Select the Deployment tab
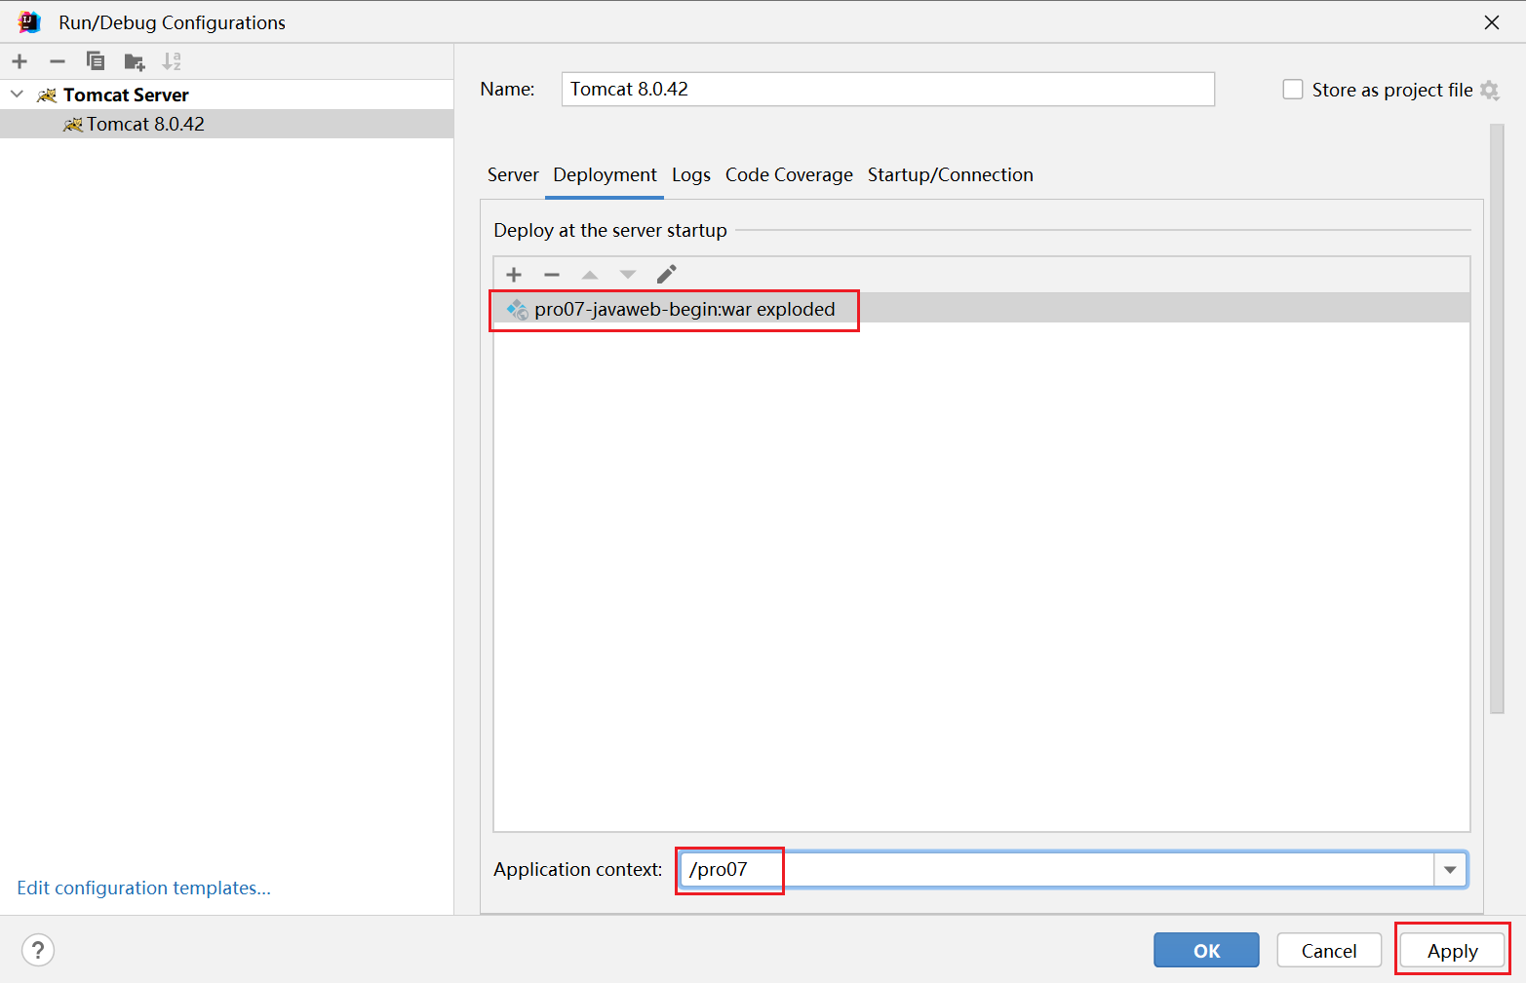Viewport: 1526px width, 983px height. coord(605,175)
